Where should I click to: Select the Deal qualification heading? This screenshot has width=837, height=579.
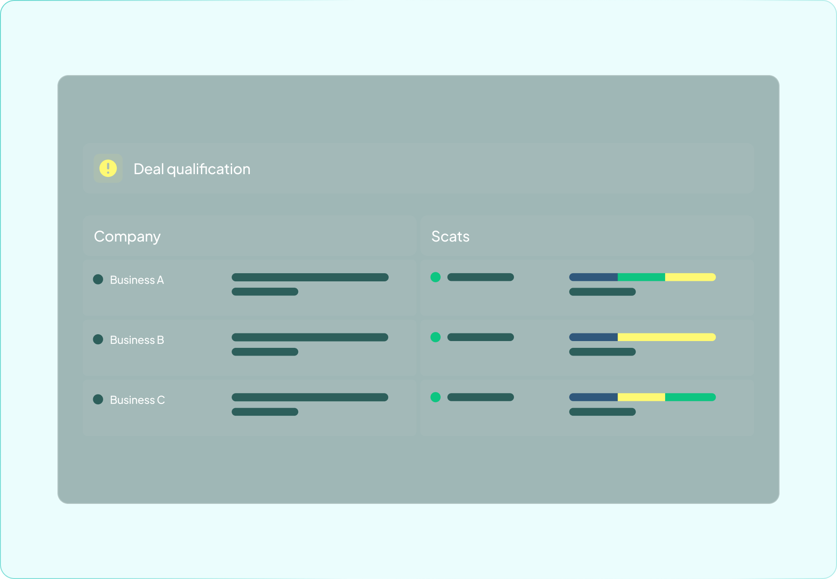coord(192,169)
